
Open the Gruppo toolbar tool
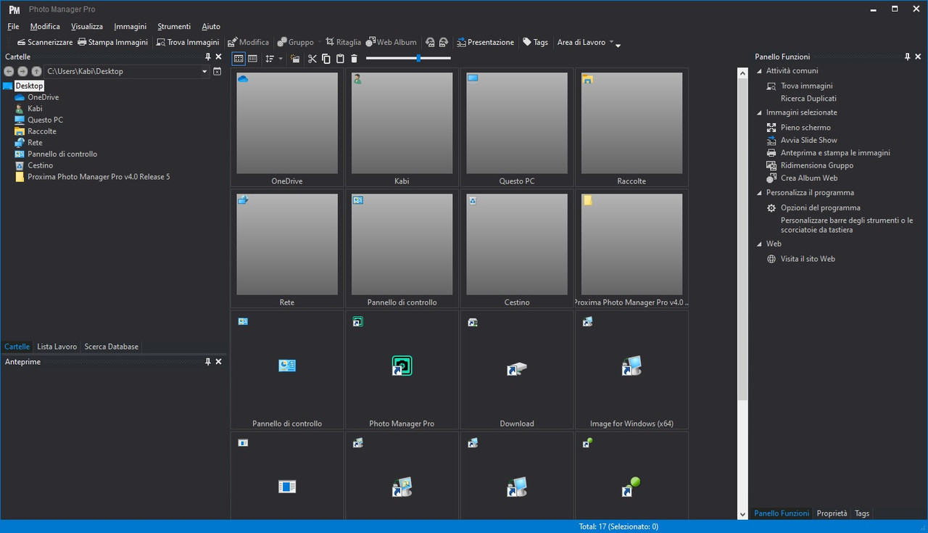tap(296, 42)
